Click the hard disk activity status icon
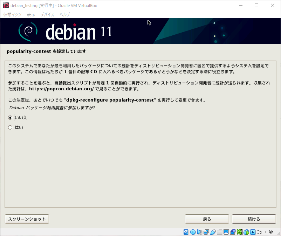 coord(186,232)
